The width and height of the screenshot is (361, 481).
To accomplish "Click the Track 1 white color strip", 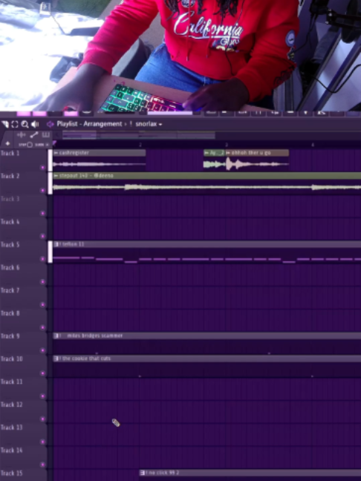I will (x=50, y=160).
